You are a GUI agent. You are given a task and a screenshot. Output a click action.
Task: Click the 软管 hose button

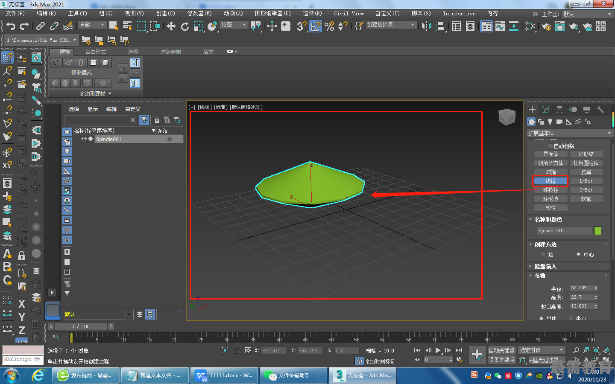(586, 199)
